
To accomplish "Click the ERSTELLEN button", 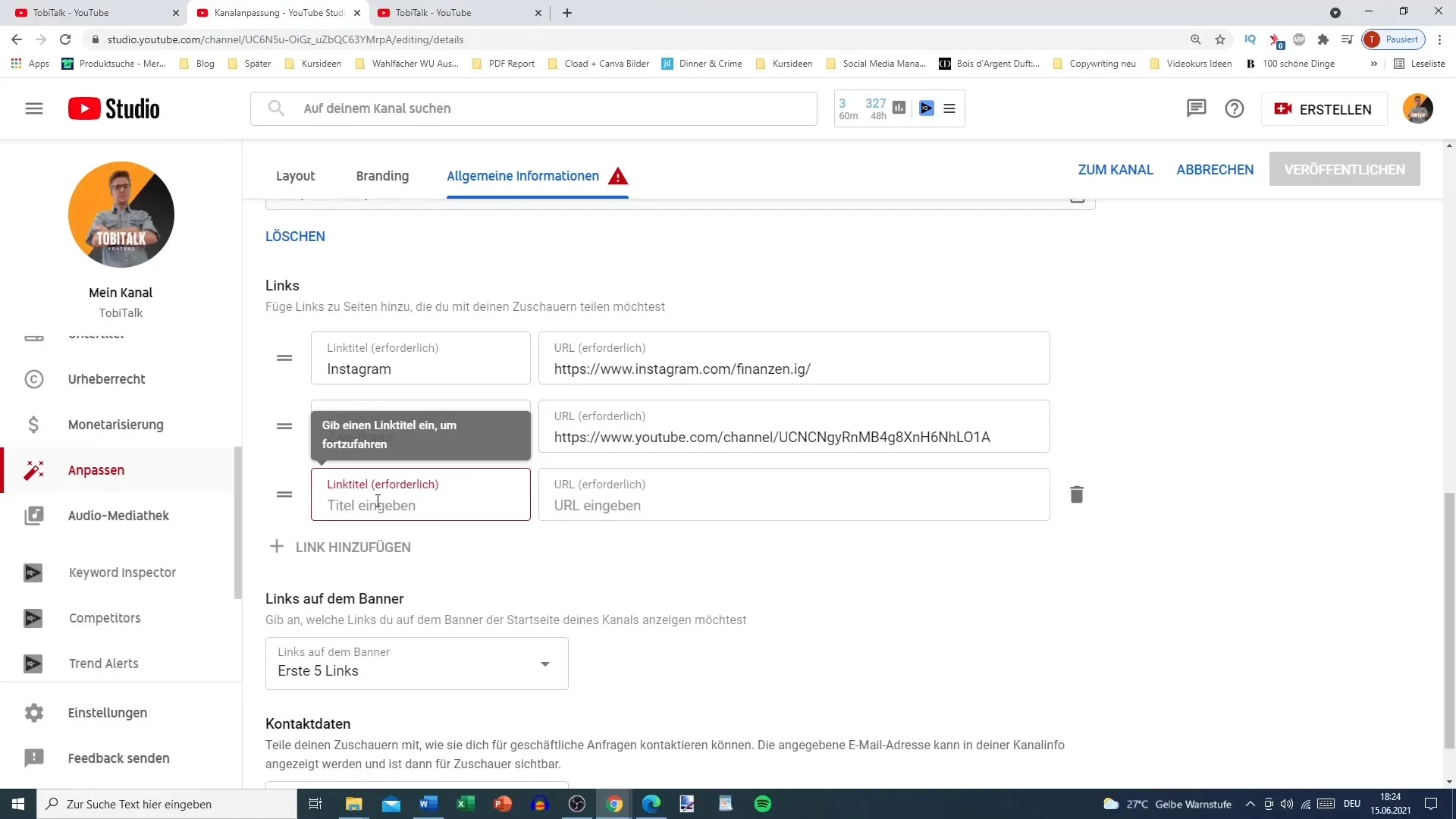I will [1324, 109].
